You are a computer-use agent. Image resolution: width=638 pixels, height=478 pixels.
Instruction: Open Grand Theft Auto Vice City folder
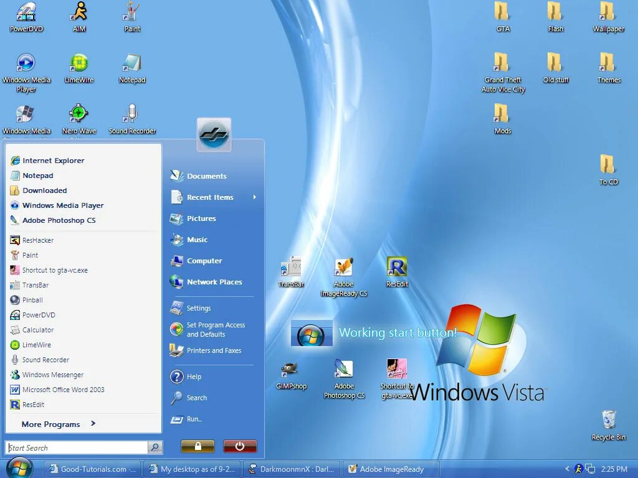tap(503, 73)
